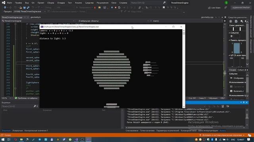Open the Windows Start menu
Viewport: 254px width, 142px height.
pos(3,139)
